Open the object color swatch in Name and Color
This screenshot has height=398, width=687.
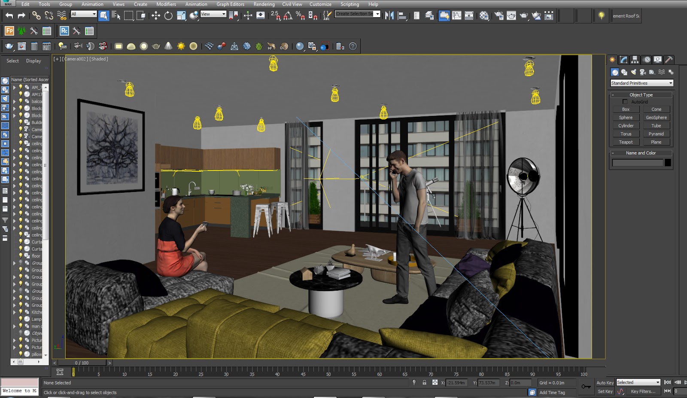[x=668, y=162]
